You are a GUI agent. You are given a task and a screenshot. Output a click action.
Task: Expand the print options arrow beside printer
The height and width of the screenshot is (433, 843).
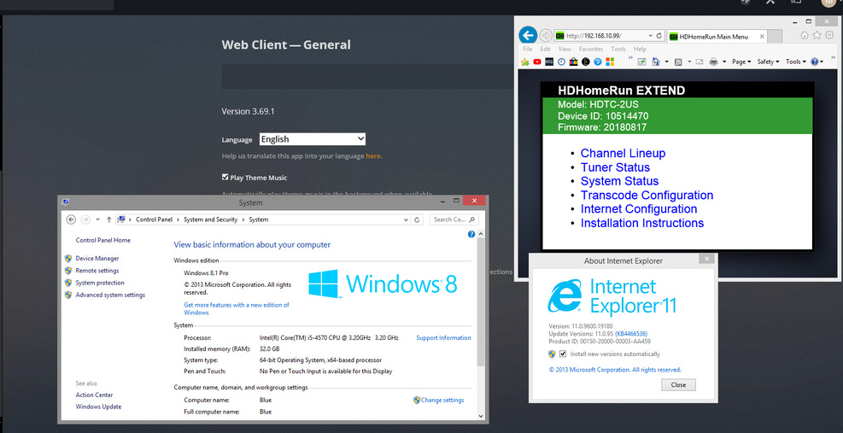point(724,61)
